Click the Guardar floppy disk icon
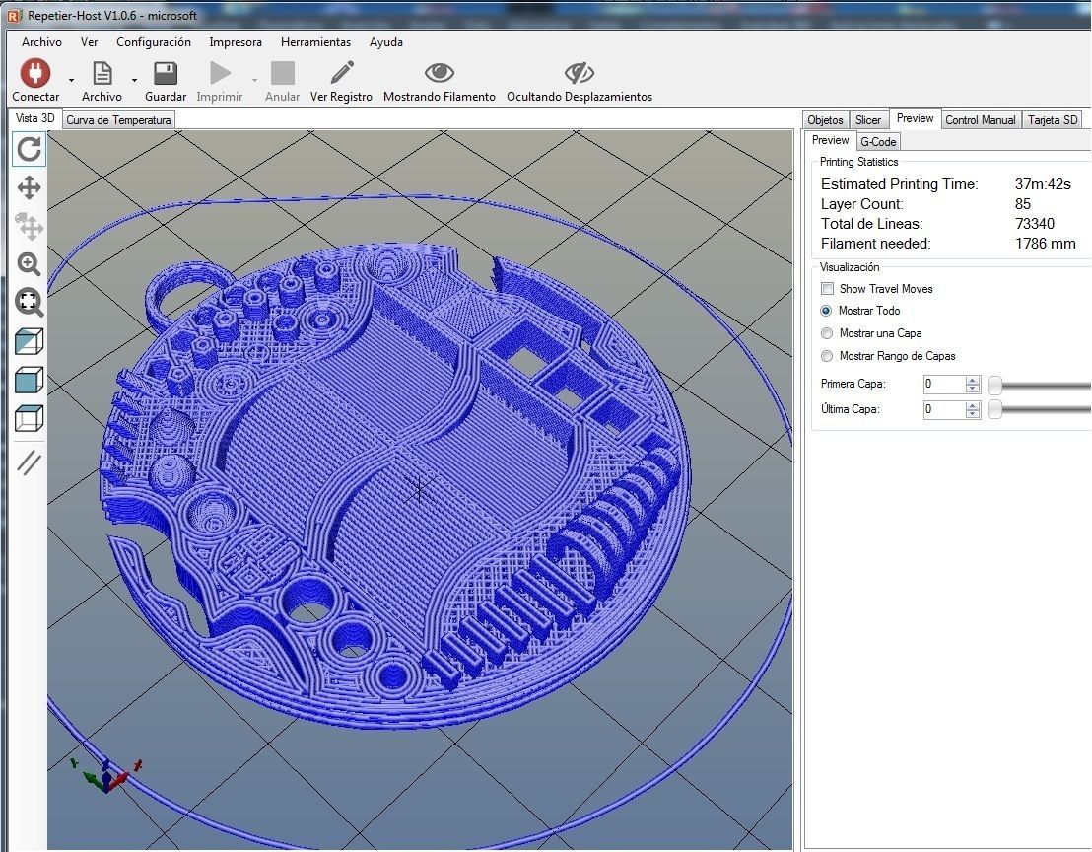The height and width of the screenshot is (852, 1092). pyautogui.click(x=165, y=73)
